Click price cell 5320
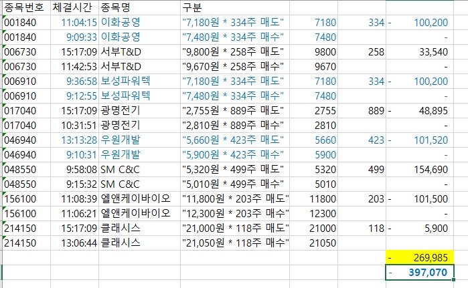The height and width of the screenshot is (288, 468). tap(314, 170)
